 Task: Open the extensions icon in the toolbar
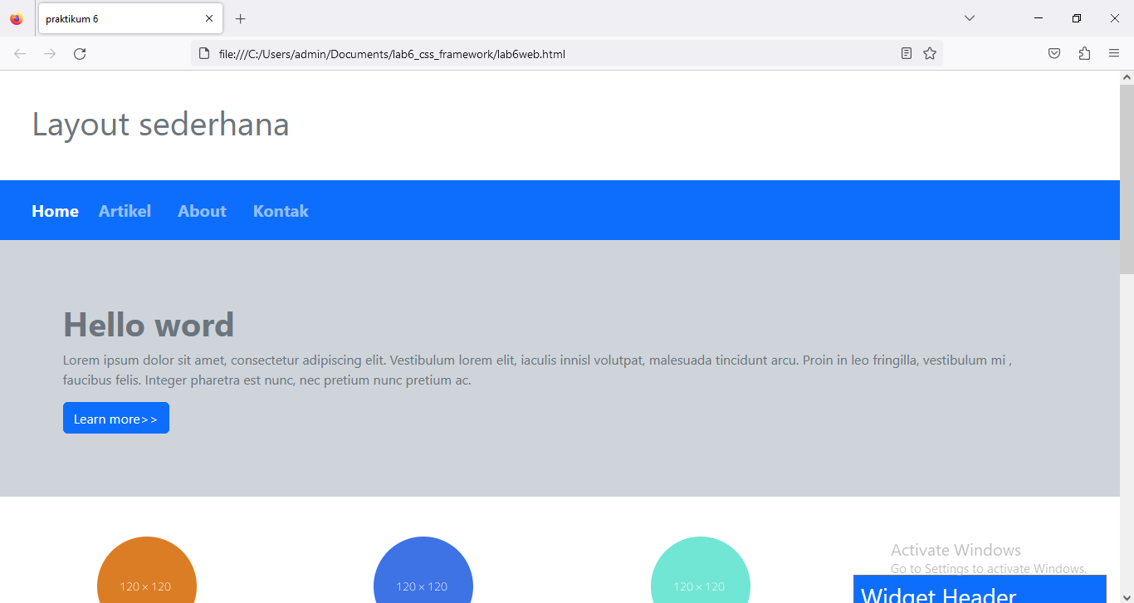click(1084, 53)
